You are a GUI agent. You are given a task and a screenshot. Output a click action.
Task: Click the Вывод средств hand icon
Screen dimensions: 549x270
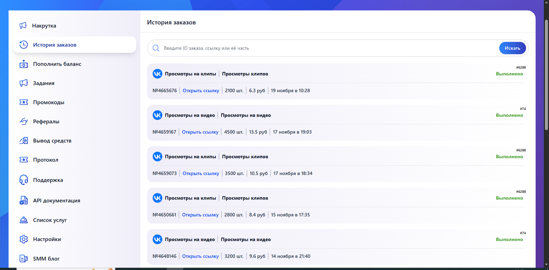pos(23,141)
